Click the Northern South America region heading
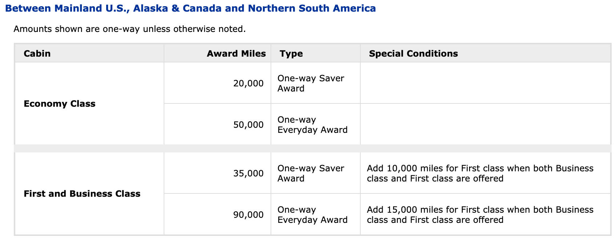 pyautogui.click(x=191, y=8)
